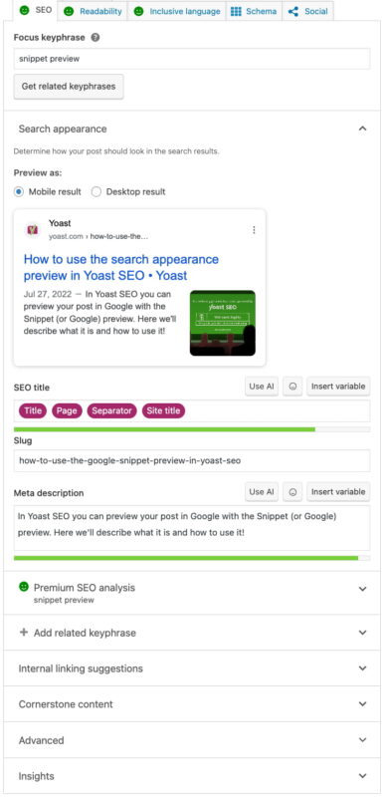
Task: Select the Desktop result radio button
Action: tap(96, 192)
